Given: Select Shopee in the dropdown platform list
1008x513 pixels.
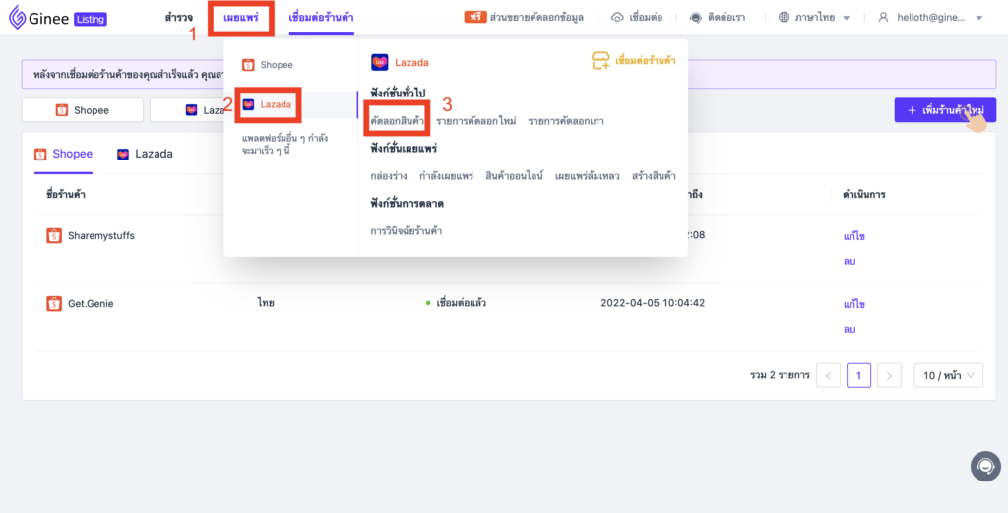Looking at the screenshot, I should coord(268,65).
